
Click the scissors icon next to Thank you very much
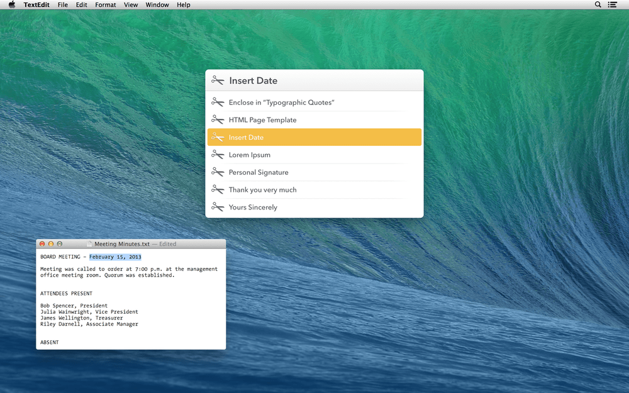click(218, 190)
